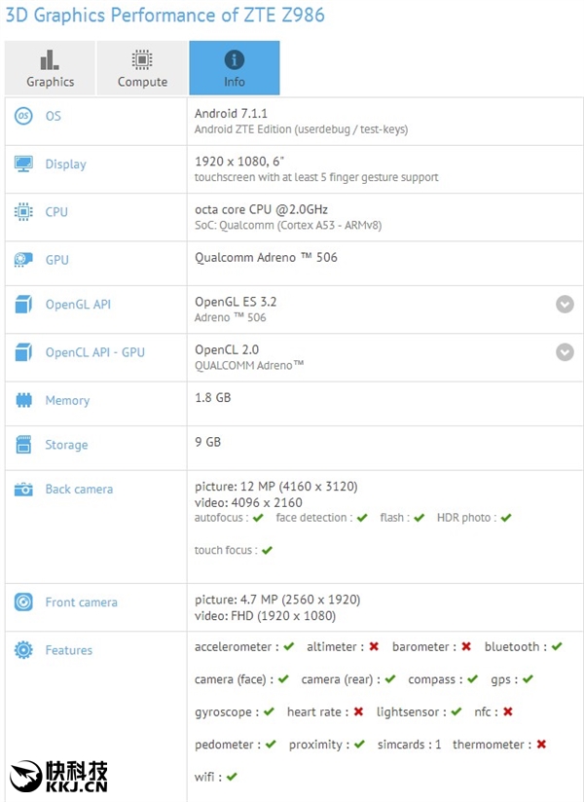
Task: Click the page title '3D Graphics Performance of ZTE Z986'
Action: [x=165, y=15]
